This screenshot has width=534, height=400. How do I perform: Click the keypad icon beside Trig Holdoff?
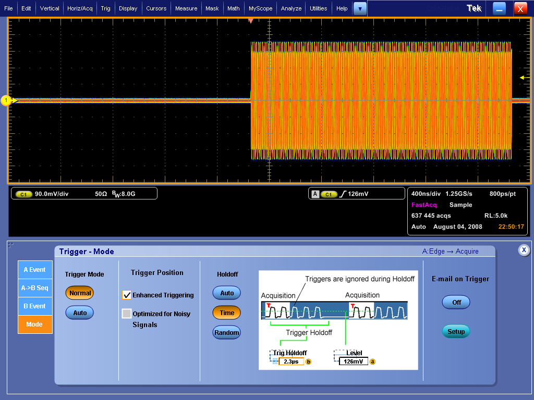point(275,361)
